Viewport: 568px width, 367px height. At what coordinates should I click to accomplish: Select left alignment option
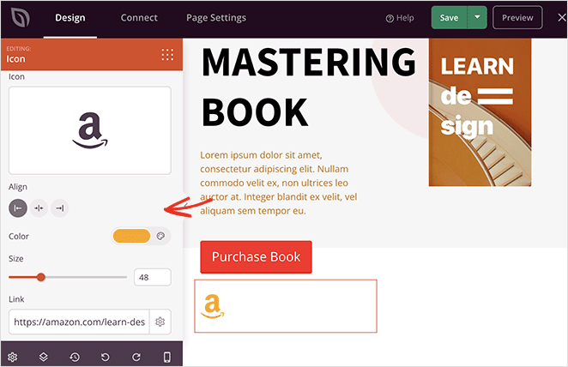click(18, 208)
